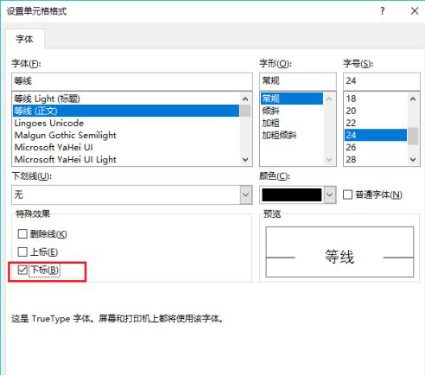Click the 字体 name input field

(132, 81)
